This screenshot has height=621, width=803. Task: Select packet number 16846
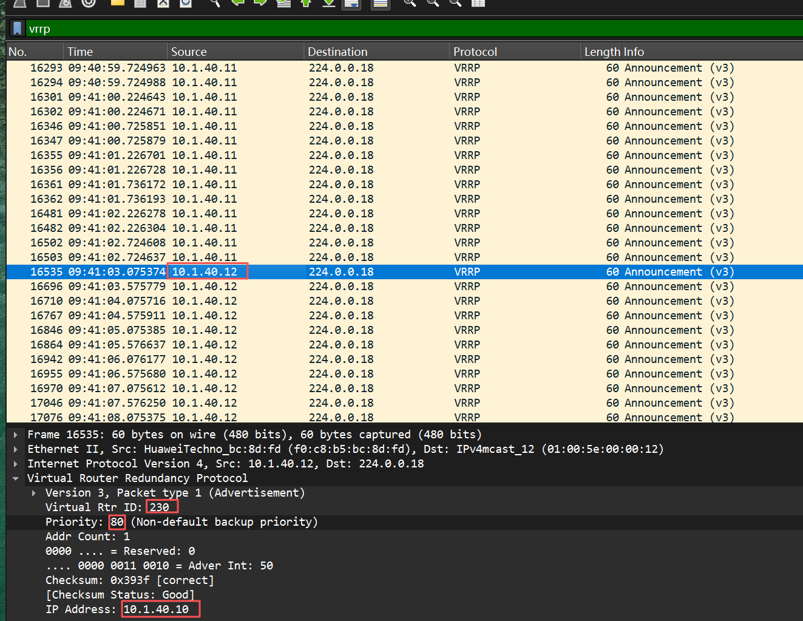tap(404, 330)
